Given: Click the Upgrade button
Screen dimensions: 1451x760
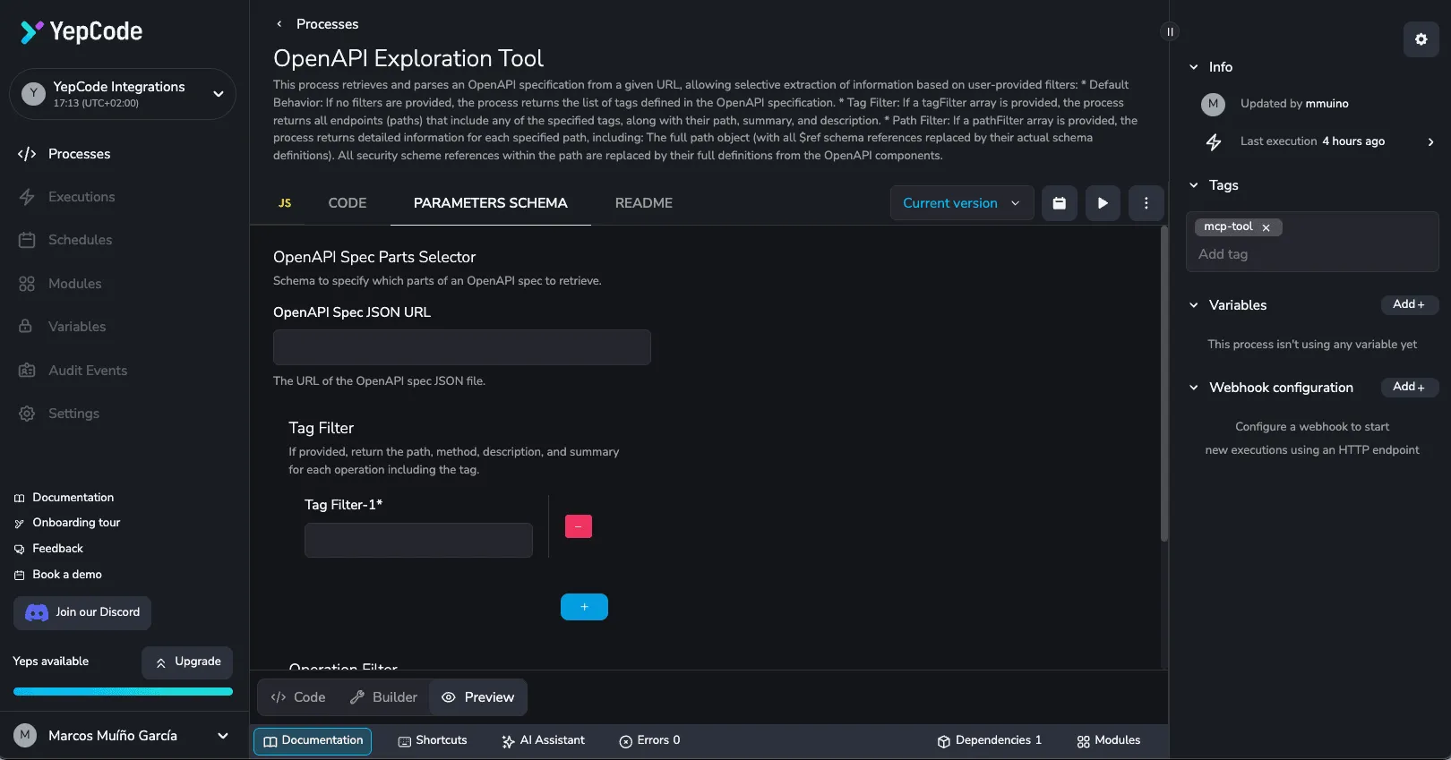Looking at the screenshot, I should (x=187, y=662).
